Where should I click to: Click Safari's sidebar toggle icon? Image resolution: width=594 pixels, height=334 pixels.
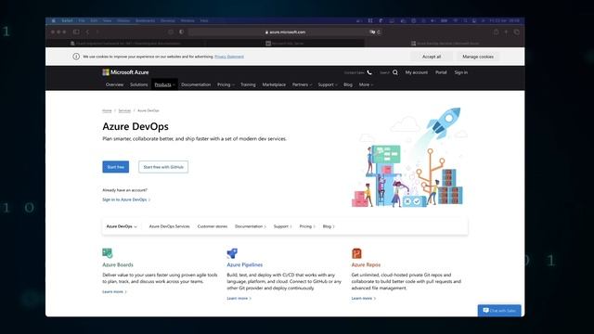click(76, 32)
